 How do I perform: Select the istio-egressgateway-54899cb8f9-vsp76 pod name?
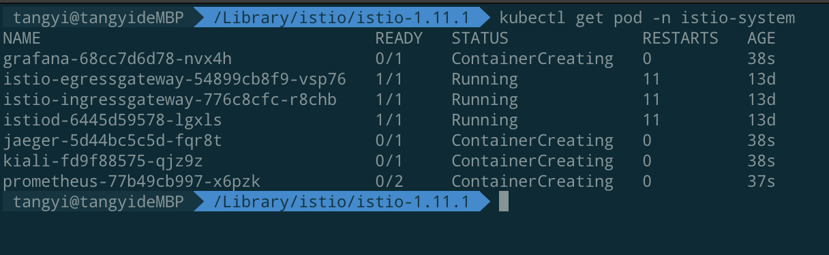pyautogui.click(x=175, y=79)
